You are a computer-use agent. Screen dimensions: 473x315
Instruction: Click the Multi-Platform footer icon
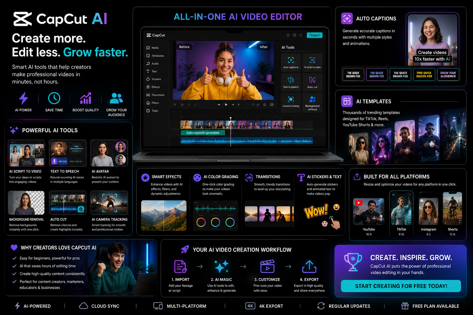[x=158, y=306]
